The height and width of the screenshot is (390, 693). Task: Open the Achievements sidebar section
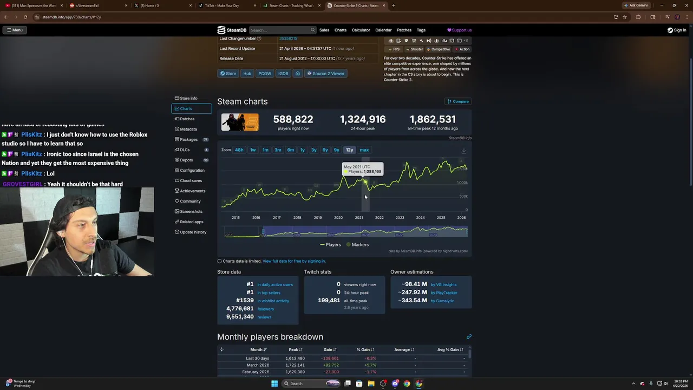[191, 191]
